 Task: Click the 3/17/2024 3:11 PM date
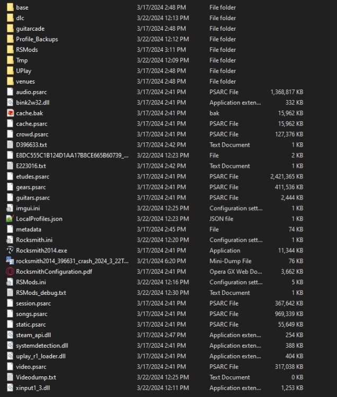point(162,50)
